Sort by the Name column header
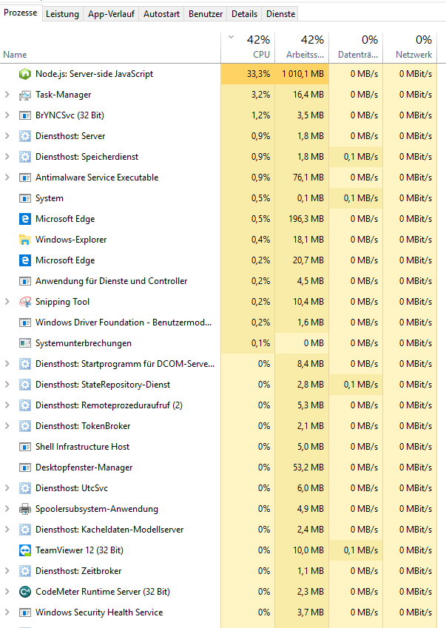446x628 pixels. click(x=110, y=47)
